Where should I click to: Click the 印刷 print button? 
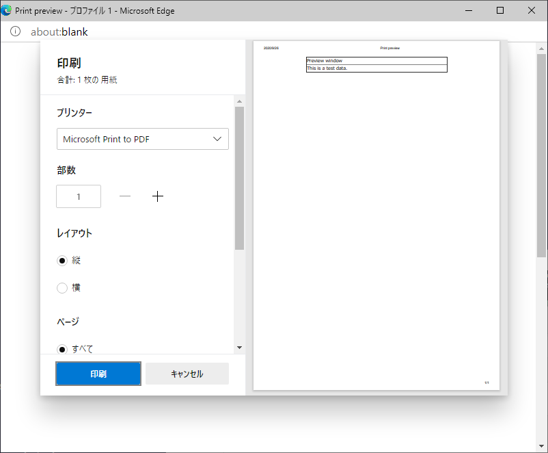point(98,374)
